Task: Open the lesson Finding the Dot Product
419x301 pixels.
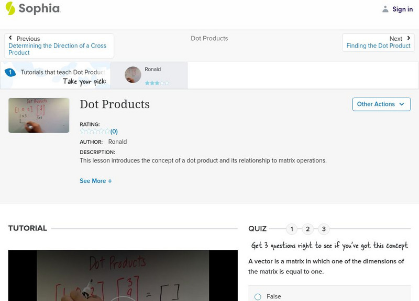Action: 378,45
